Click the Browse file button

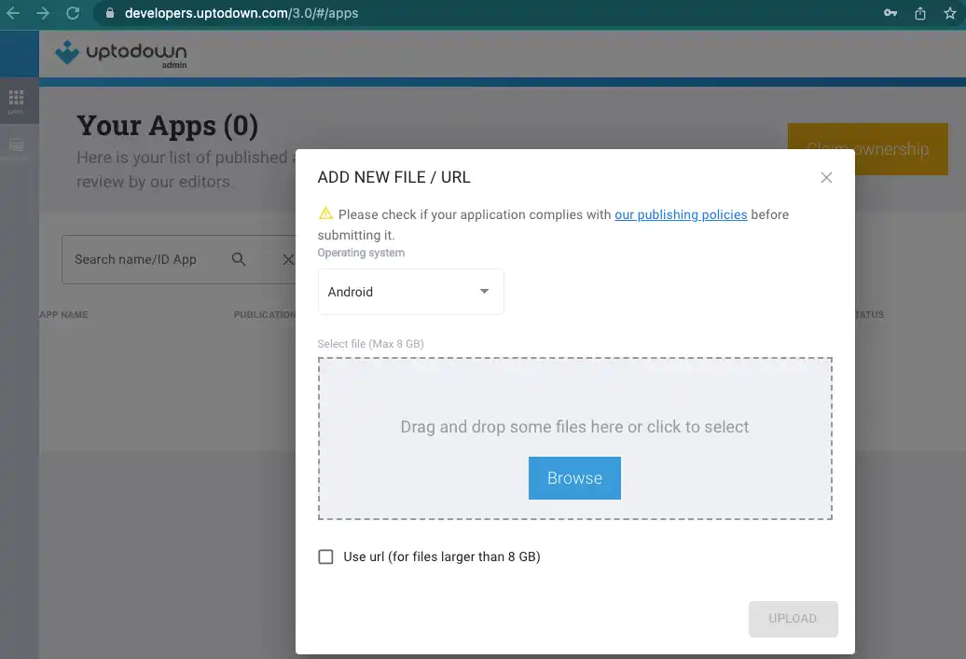click(x=574, y=478)
